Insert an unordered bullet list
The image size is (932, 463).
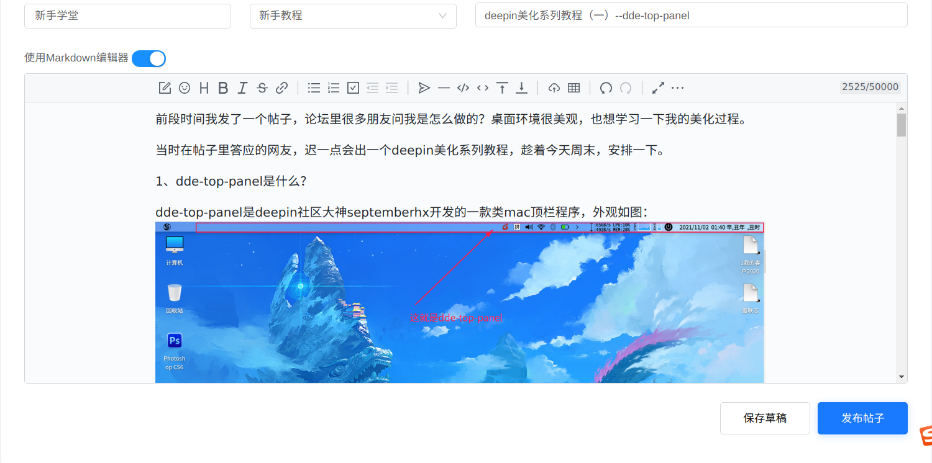point(314,88)
